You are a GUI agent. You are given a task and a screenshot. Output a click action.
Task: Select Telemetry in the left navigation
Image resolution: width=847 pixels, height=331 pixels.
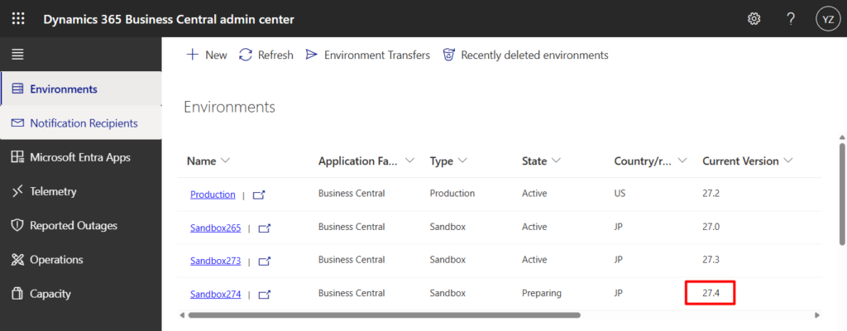pos(53,191)
